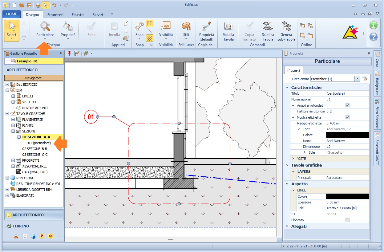Open the Finestra ribbon tab
Viewport: 384px width, 252px height.
coord(78,14)
